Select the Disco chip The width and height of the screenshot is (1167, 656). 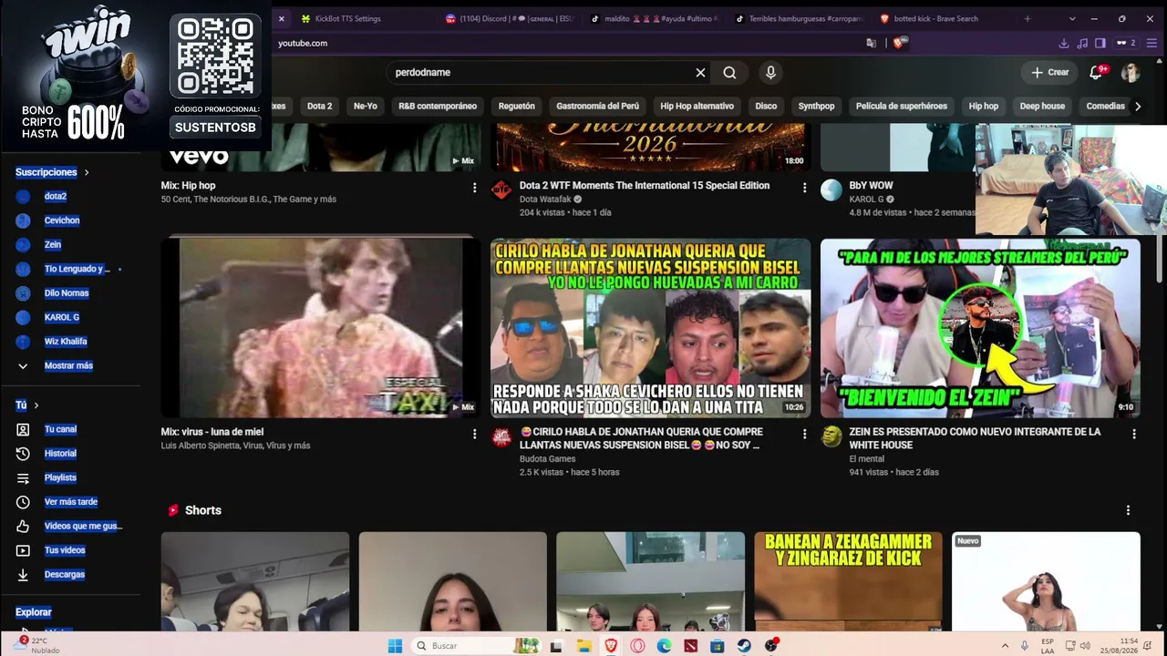point(766,106)
